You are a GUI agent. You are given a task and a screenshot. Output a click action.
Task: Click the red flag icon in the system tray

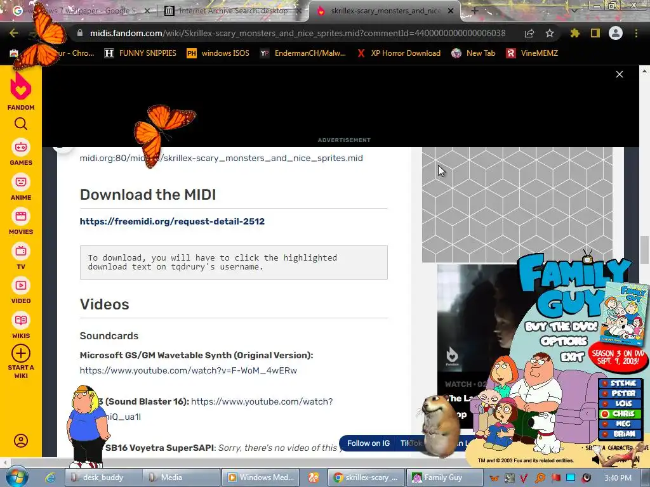[x=555, y=478]
